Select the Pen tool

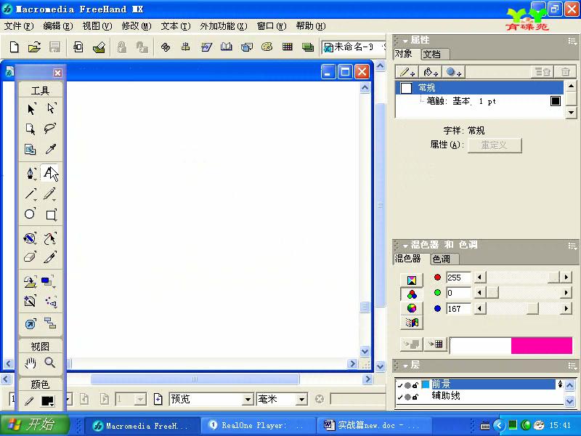[31, 173]
